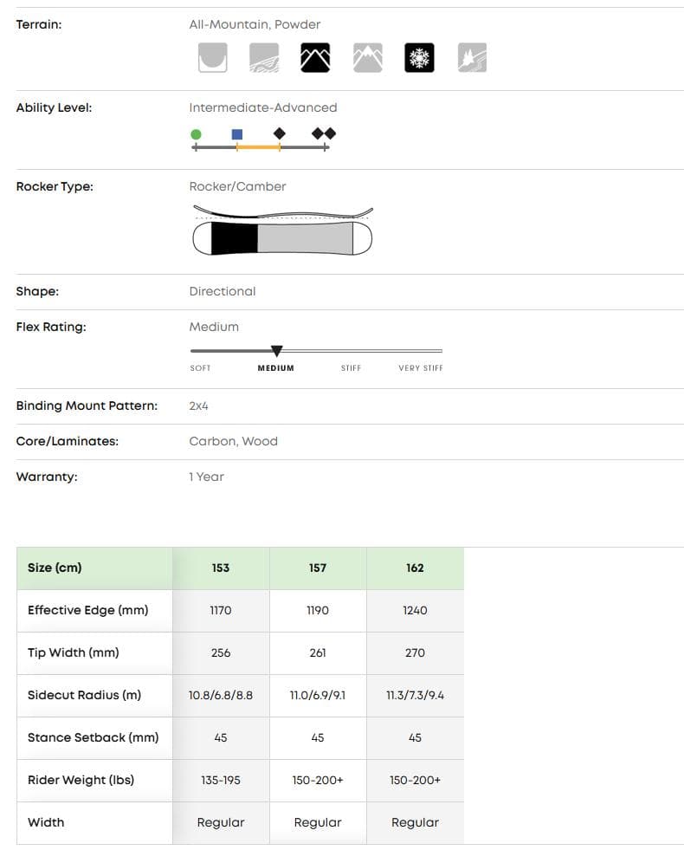Select the highlighted All-Mountain terrain icon
The width and height of the screenshot is (684, 863).
[316, 57]
